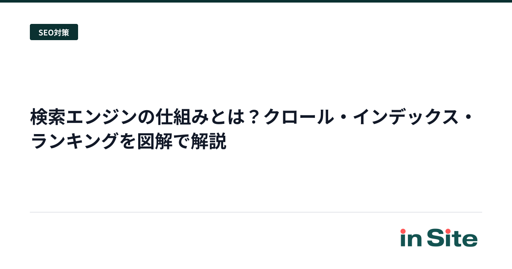
Task: Click the letters "SEO" inside the tag
Action: coord(46,32)
